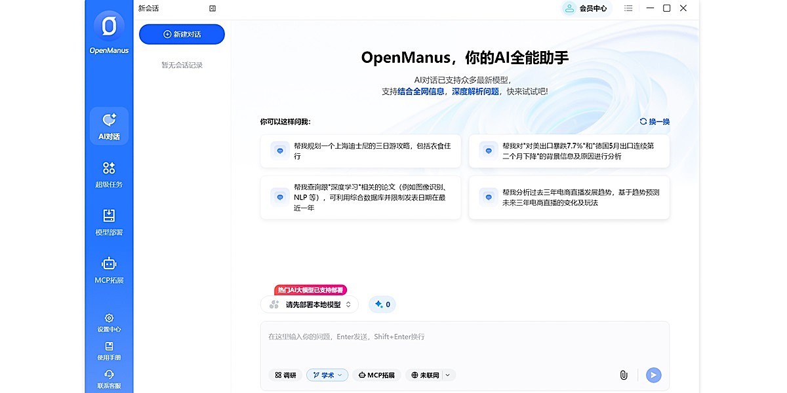
Task: Open 设置中心 settings from the sidebar
Action: click(109, 322)
